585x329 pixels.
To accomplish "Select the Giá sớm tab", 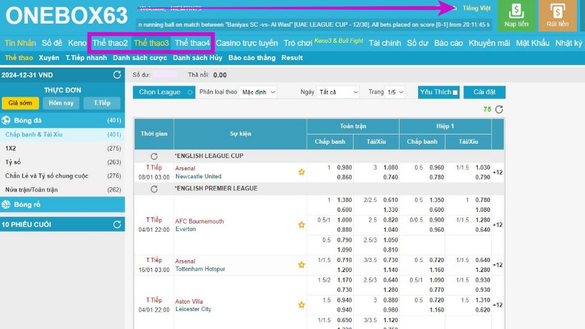I will tap(20, 103).
